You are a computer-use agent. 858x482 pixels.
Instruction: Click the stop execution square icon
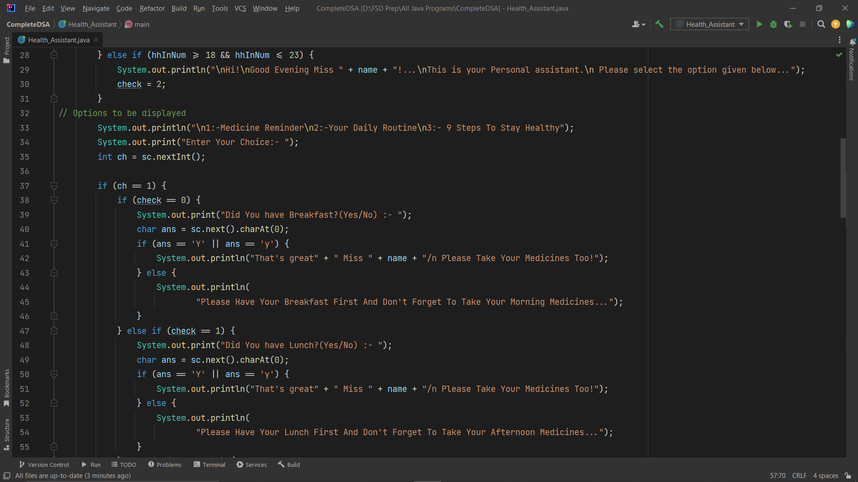coord(803,25)
